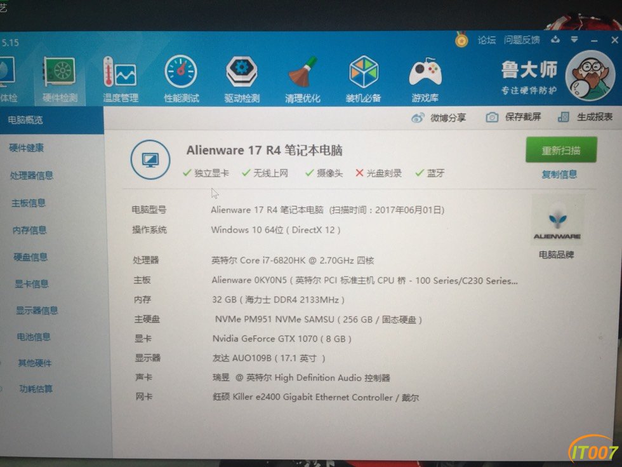Click the 蓝牙 feature indicator
622x467 pixels.
430,173
